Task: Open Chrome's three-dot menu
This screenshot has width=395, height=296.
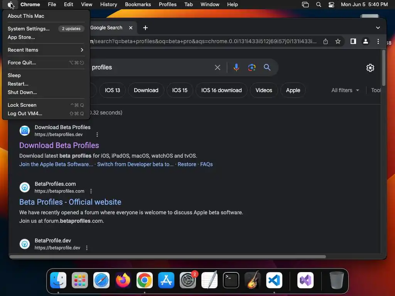Action: (x=378, y=41)
